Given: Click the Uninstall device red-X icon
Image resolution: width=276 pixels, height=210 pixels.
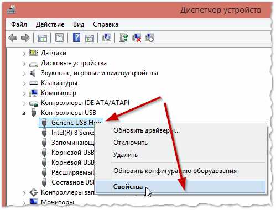Looking at the screenshot, I should 137,38.
